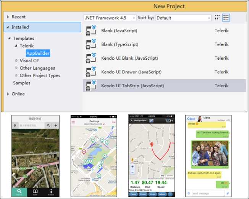Image resolution: width=249 pixels, height=199 pixels.
Task: Select the Samples tree item
Action: pyautogui.click(x=22, y=83)
